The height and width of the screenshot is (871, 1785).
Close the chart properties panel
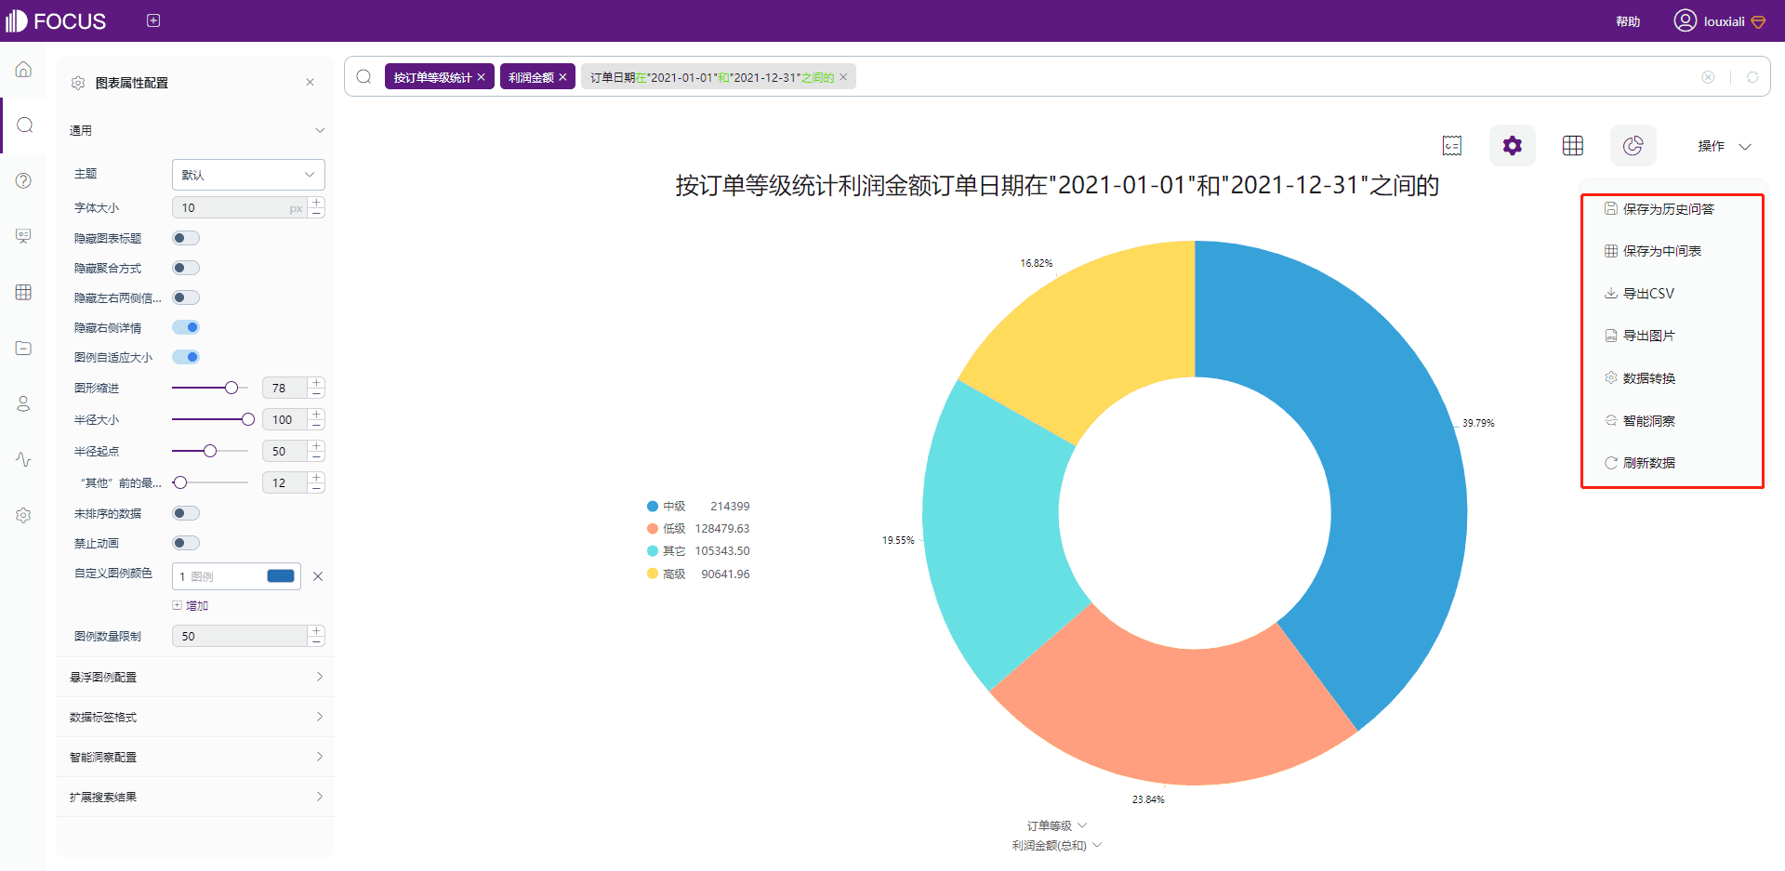tap(311, 83)
